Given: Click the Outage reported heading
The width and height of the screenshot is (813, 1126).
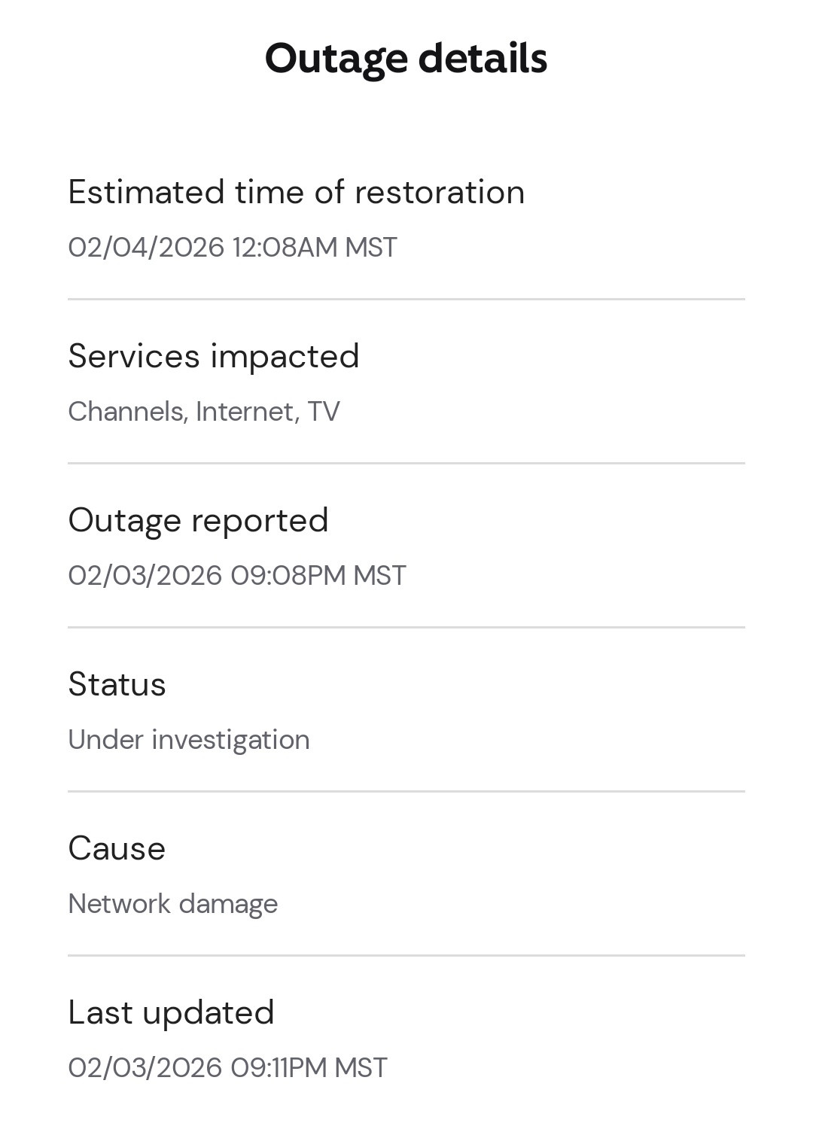Looking at the screenshot, I should coord(198,520).
